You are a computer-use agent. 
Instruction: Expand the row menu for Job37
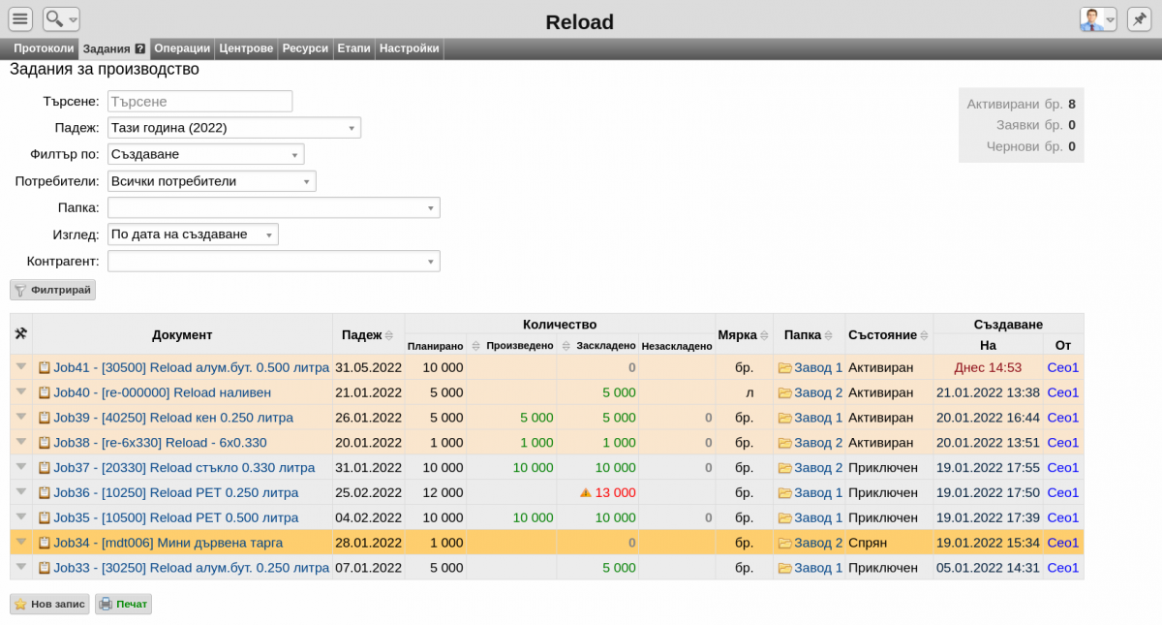point(21,467)
